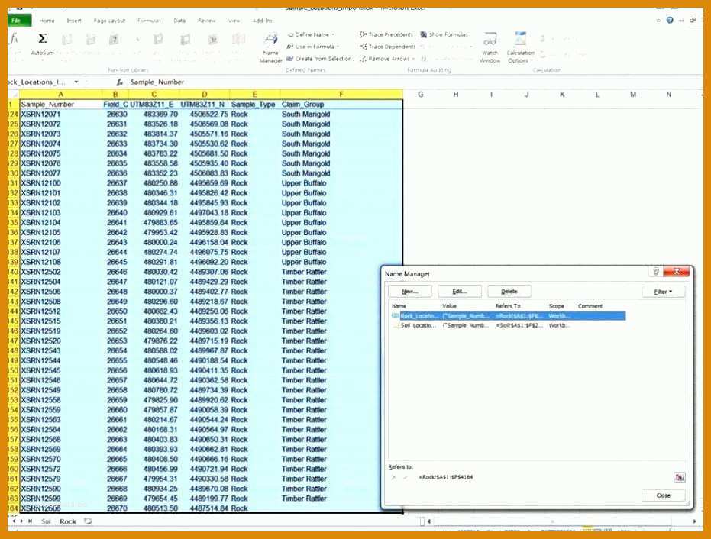
Task: Click the Name Manager help icon
Action: [656, 271]
